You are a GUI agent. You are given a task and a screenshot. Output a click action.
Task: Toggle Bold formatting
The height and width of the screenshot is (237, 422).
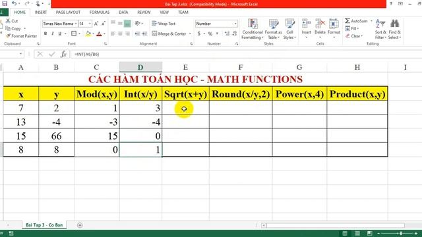(x=45, y=34)
